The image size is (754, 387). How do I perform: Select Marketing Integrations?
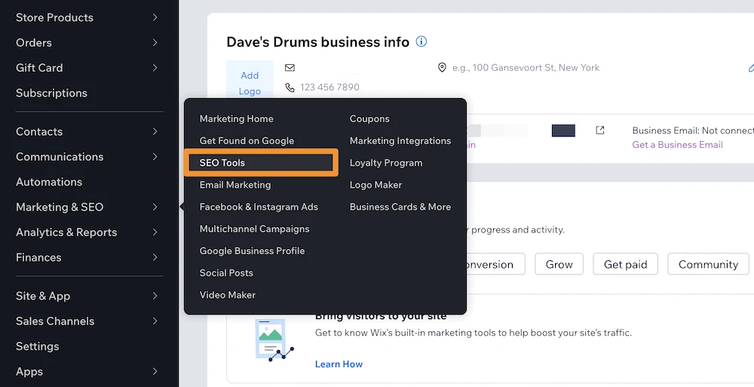pos(400,141)
